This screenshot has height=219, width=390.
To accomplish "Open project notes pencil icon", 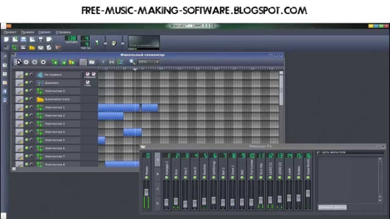I will point(49,47).
